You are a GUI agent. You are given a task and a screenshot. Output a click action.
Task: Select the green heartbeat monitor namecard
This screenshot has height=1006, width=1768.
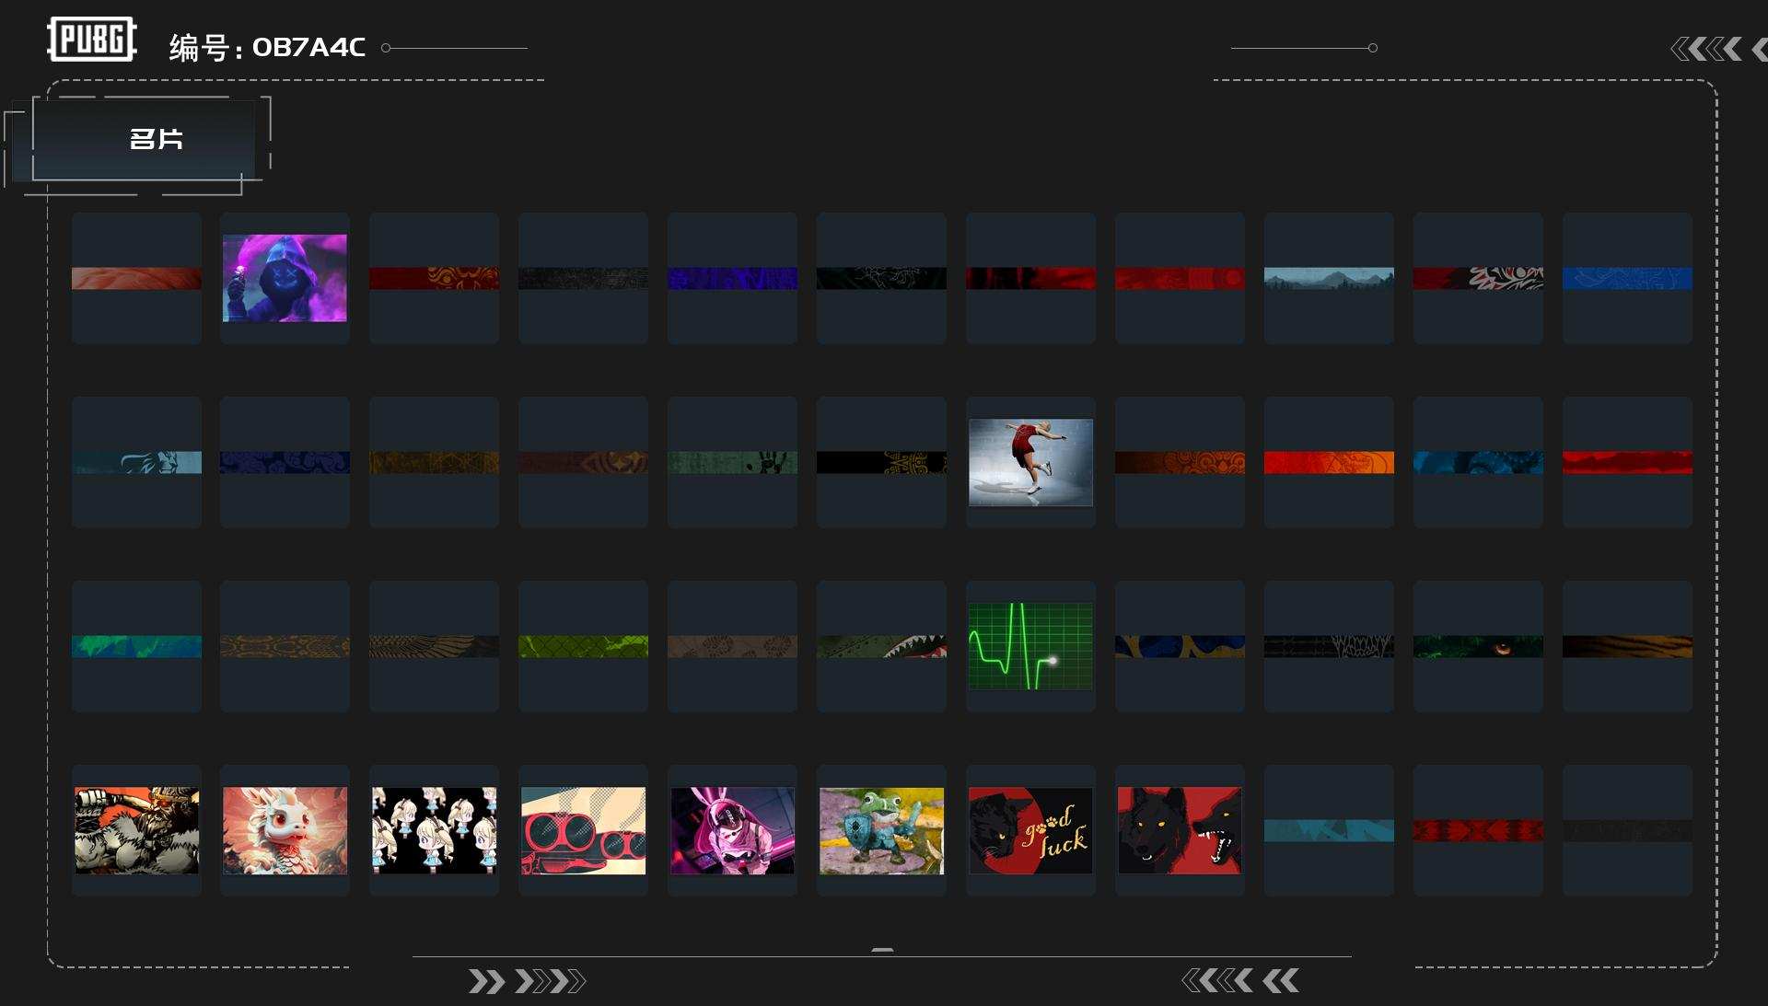[1030, 646]
